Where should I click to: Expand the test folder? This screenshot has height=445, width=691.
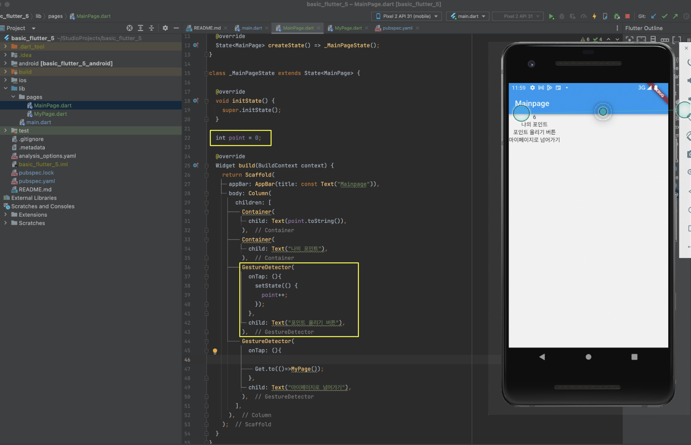(5, 130)
